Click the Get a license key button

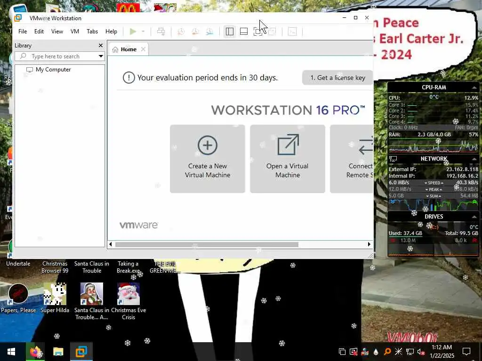(x=337, y=78)
